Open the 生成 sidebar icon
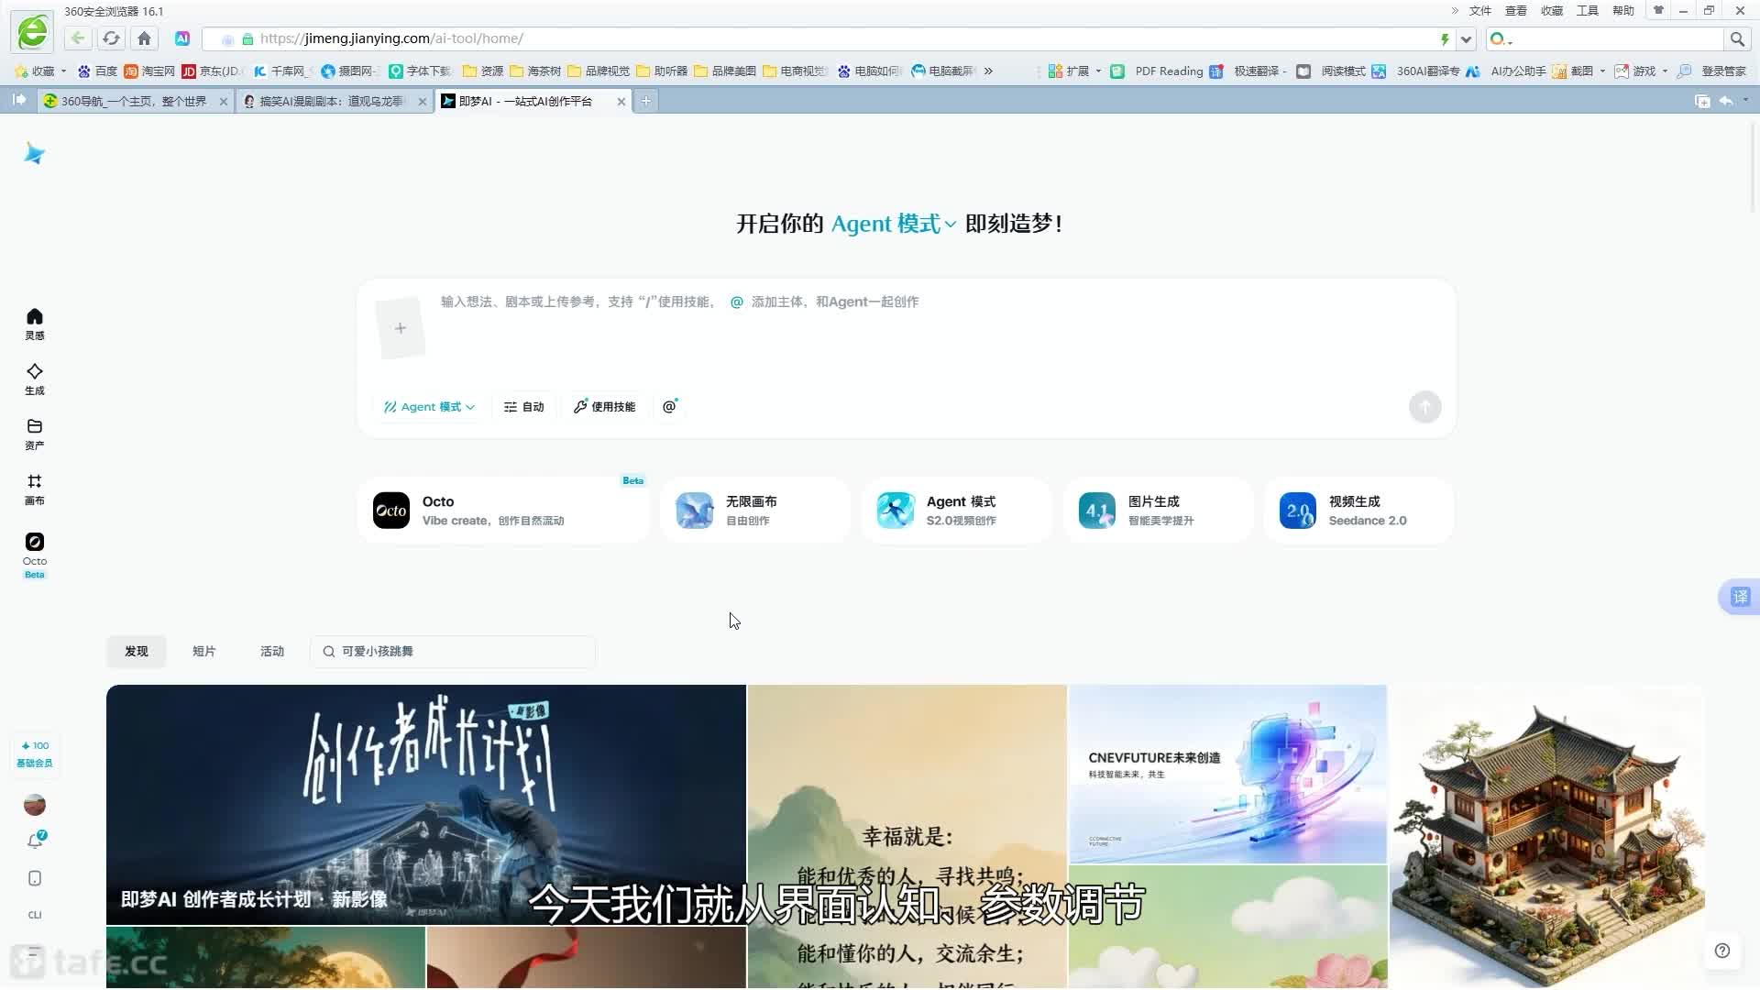The width and height of the screenshot is (1760, 990). 34,379
